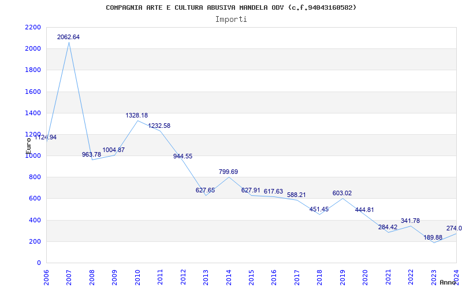Click the 2013 x-axis year label
The width and height of the screenshot is (462, 288).
(x=206, y=277)
